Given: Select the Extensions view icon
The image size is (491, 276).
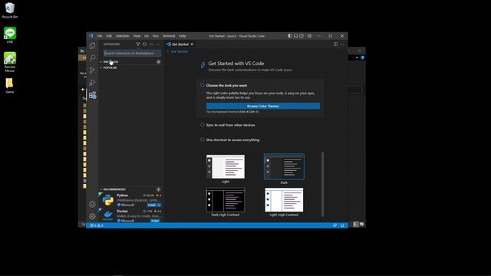Looking at the screenshot, I should point(92,95).
